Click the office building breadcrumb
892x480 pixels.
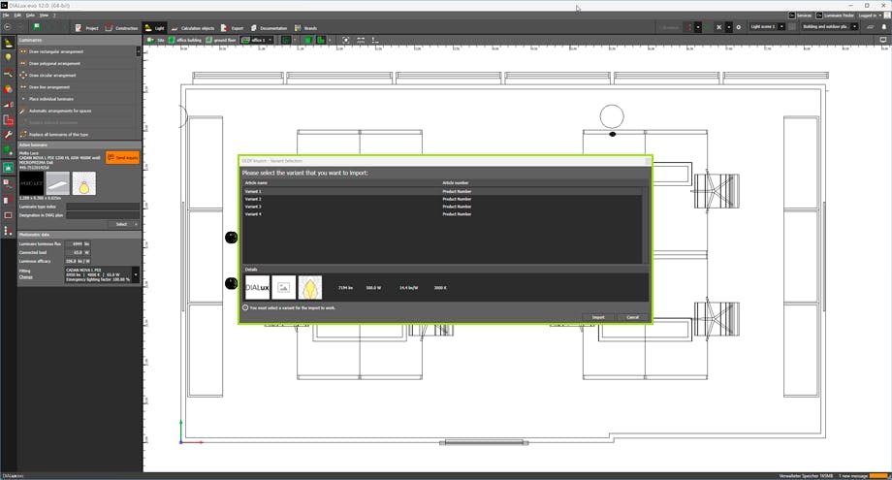pyautogui.click(x=185, y=40)
